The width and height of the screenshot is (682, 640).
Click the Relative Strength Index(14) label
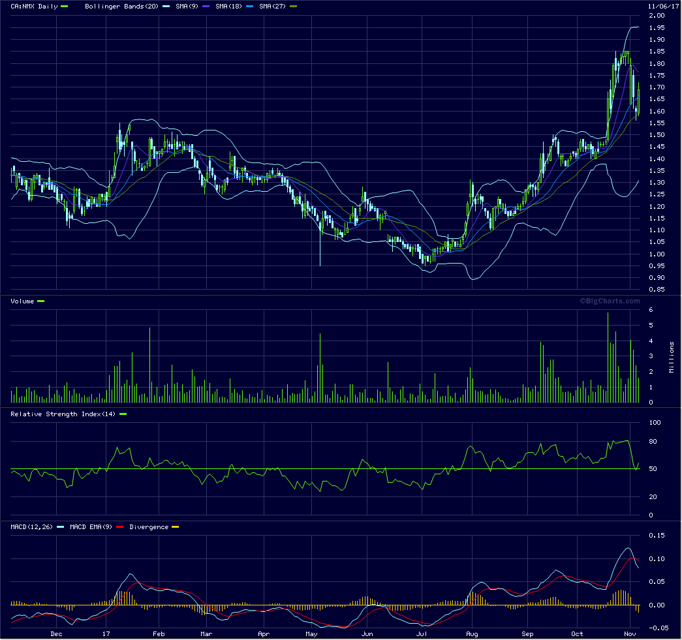tap(63, 414)
